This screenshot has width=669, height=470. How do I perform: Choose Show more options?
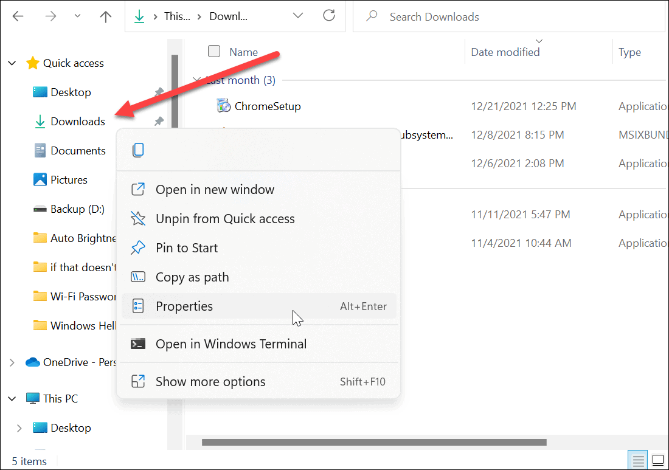(x=210, y=382)
